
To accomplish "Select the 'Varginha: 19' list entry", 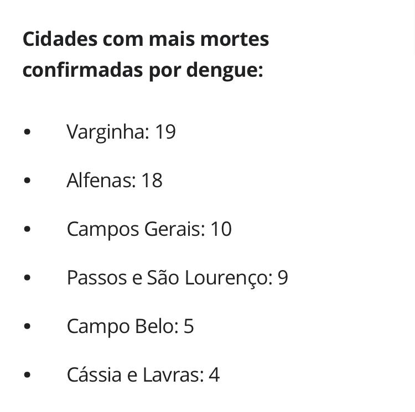I will point(121,132).
